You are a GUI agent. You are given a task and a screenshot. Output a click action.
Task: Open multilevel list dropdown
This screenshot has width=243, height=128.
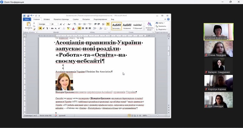[91, 24]
